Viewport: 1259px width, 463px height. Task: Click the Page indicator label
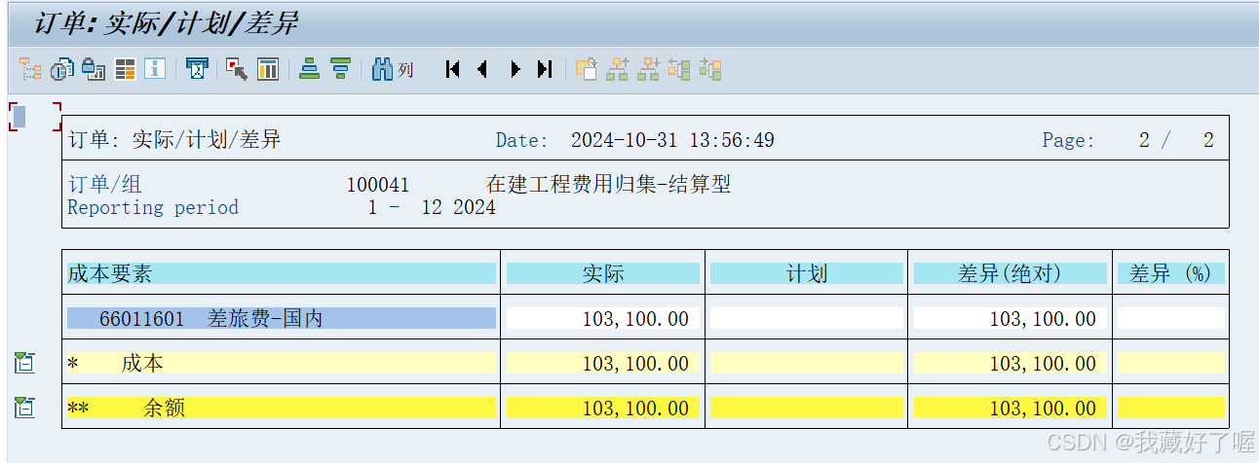click(1069, 140)
